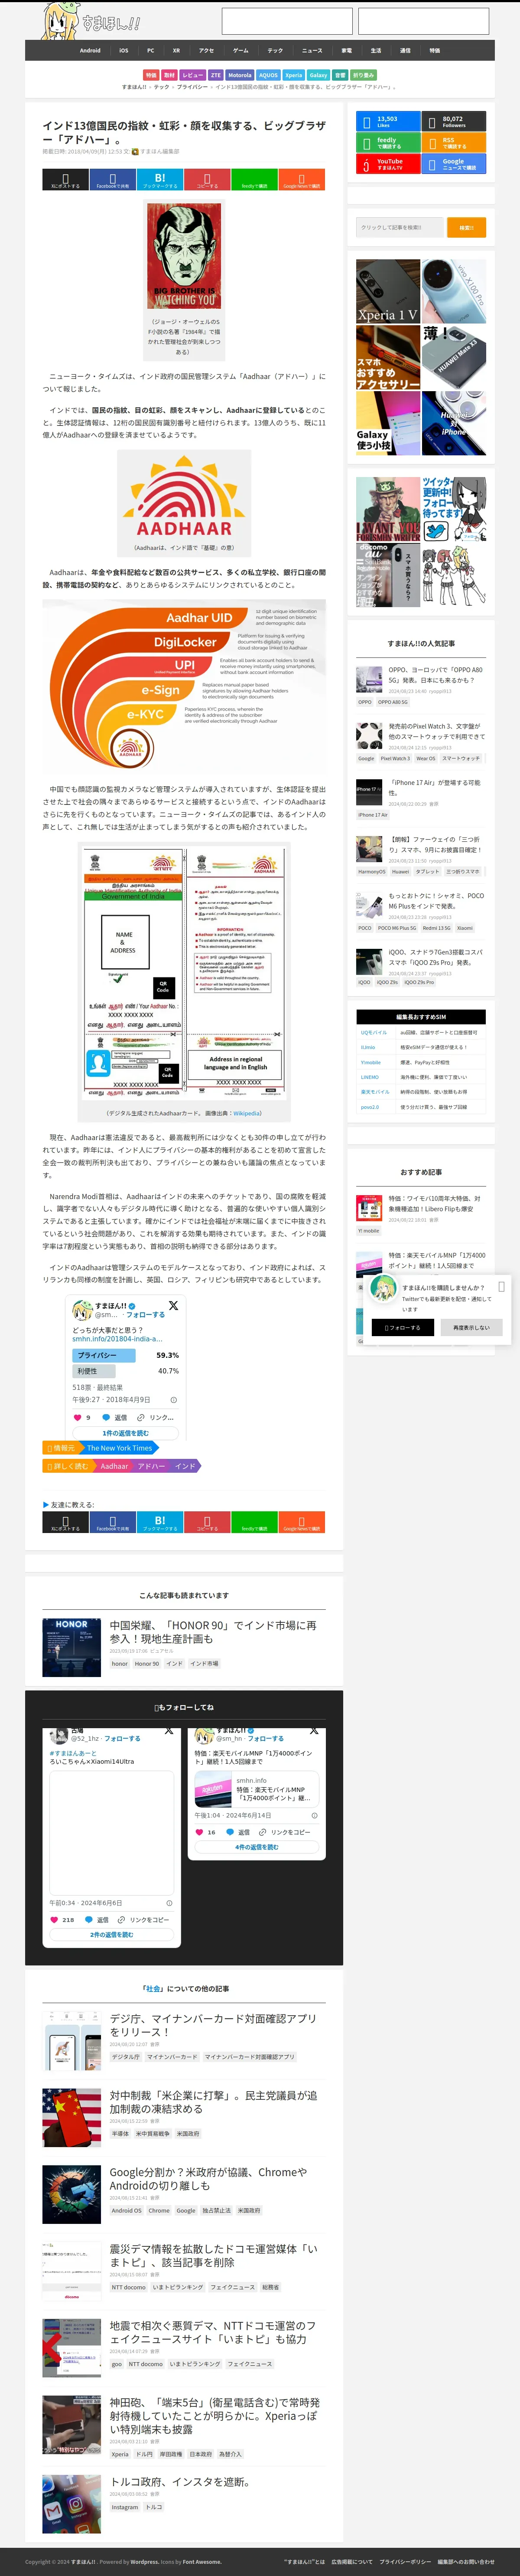
Task: Click orange 検索 search button
Action: coord(466,227)
